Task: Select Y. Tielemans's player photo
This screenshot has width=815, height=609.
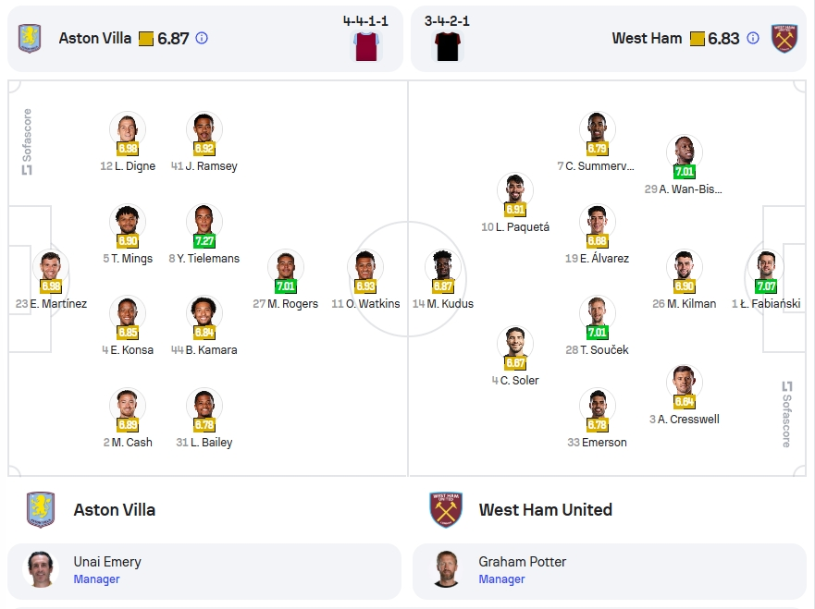Action: (x=204, y=221)
